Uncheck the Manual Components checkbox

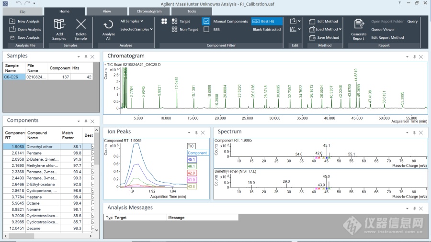[x=206, y=21]
